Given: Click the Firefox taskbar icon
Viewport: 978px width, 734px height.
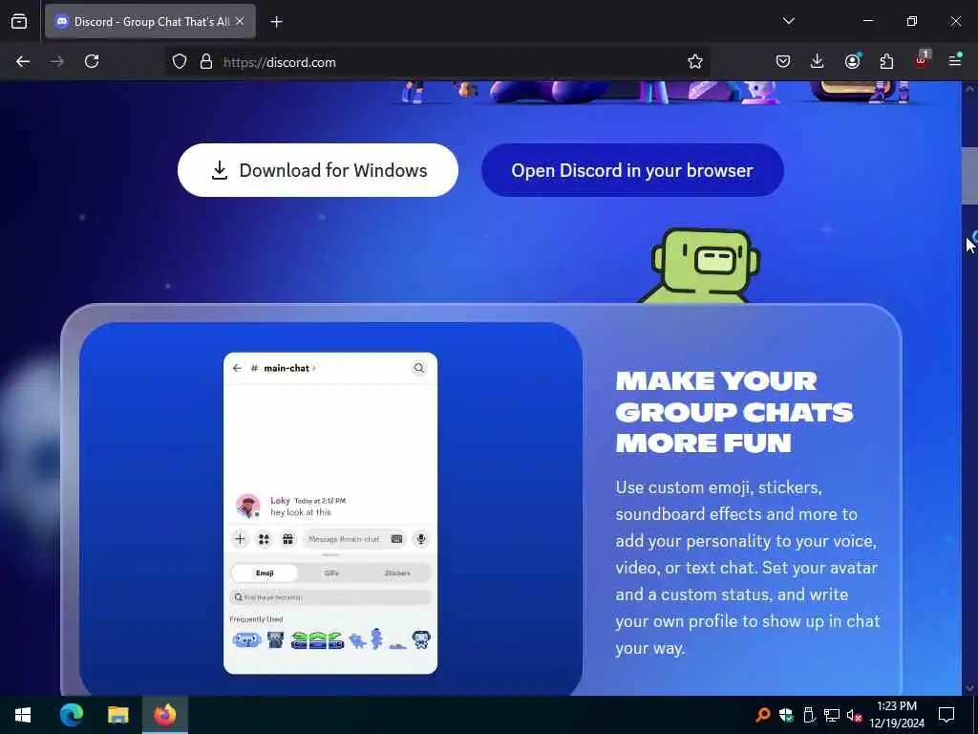Looking at the screenshot, I should click(165, 715).
